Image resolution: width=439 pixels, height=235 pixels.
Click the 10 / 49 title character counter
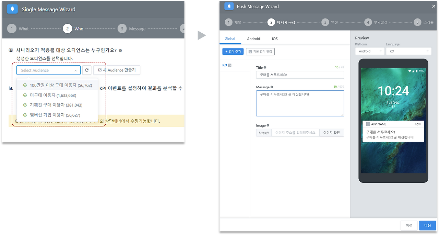click(339, 67)
